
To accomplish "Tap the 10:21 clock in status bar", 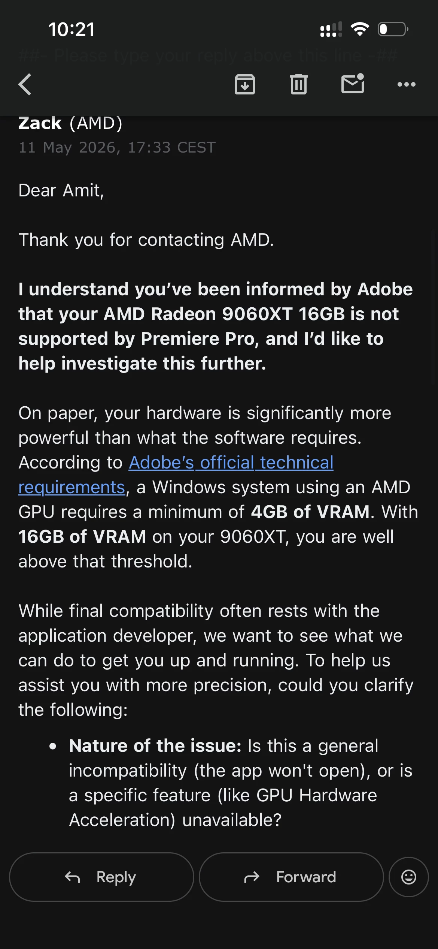I will tap(72, 29).
